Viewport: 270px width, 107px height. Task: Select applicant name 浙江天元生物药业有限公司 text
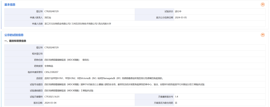click(57, 24)
